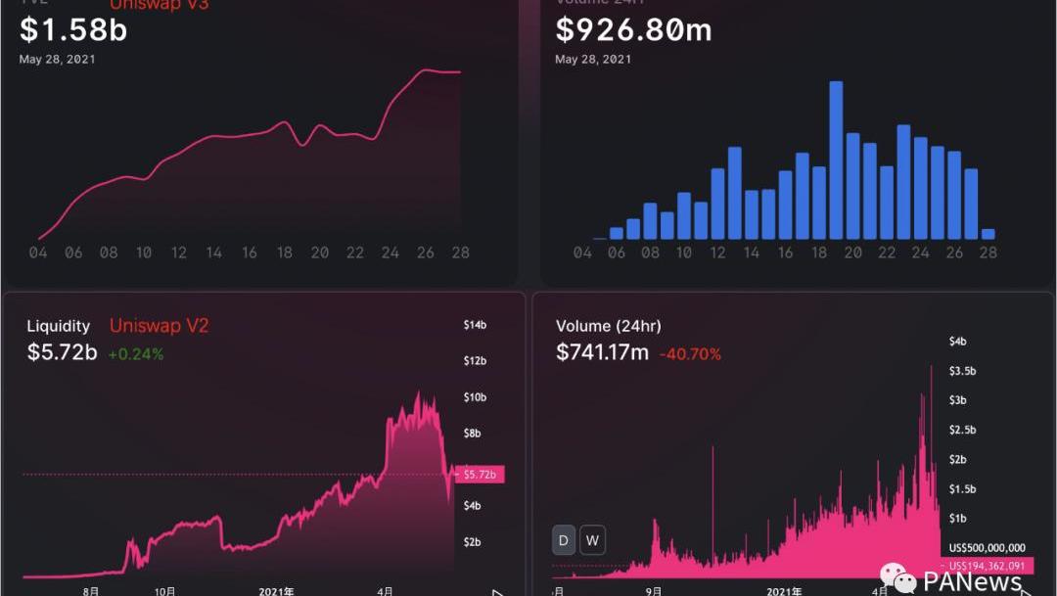The width and height of the screenshot is (1057, 596).
Task: Click the May 28, 2021 date under $1.58b
Action: point(58,60)
